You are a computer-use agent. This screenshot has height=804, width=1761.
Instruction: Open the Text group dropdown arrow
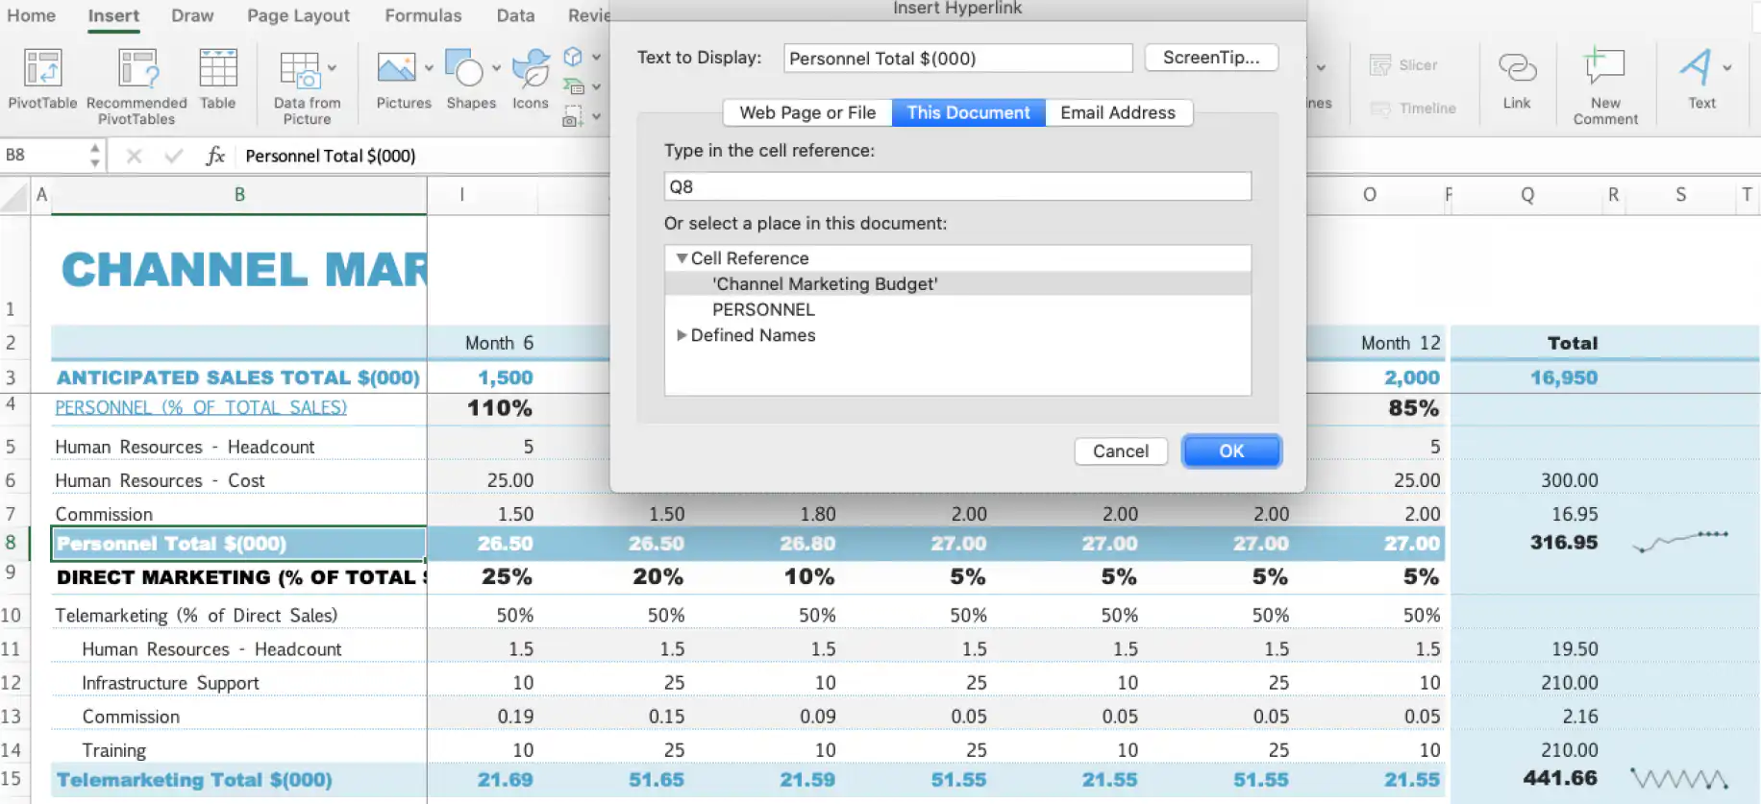1727,68
